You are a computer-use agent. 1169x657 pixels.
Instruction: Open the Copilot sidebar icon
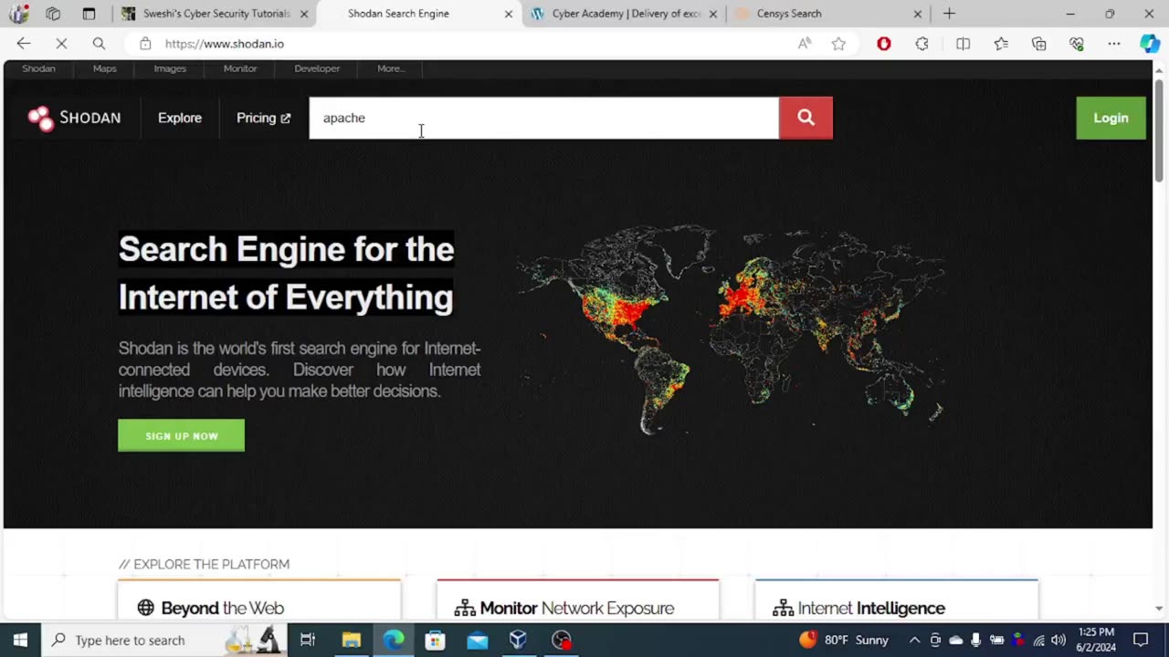coord(1150,44)
